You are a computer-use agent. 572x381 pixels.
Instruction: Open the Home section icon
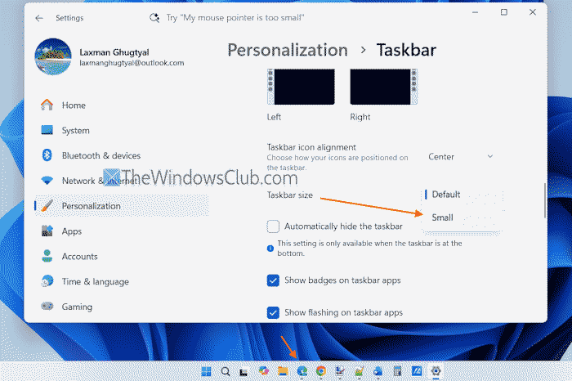pyautogui.click(x=47, y=105)
